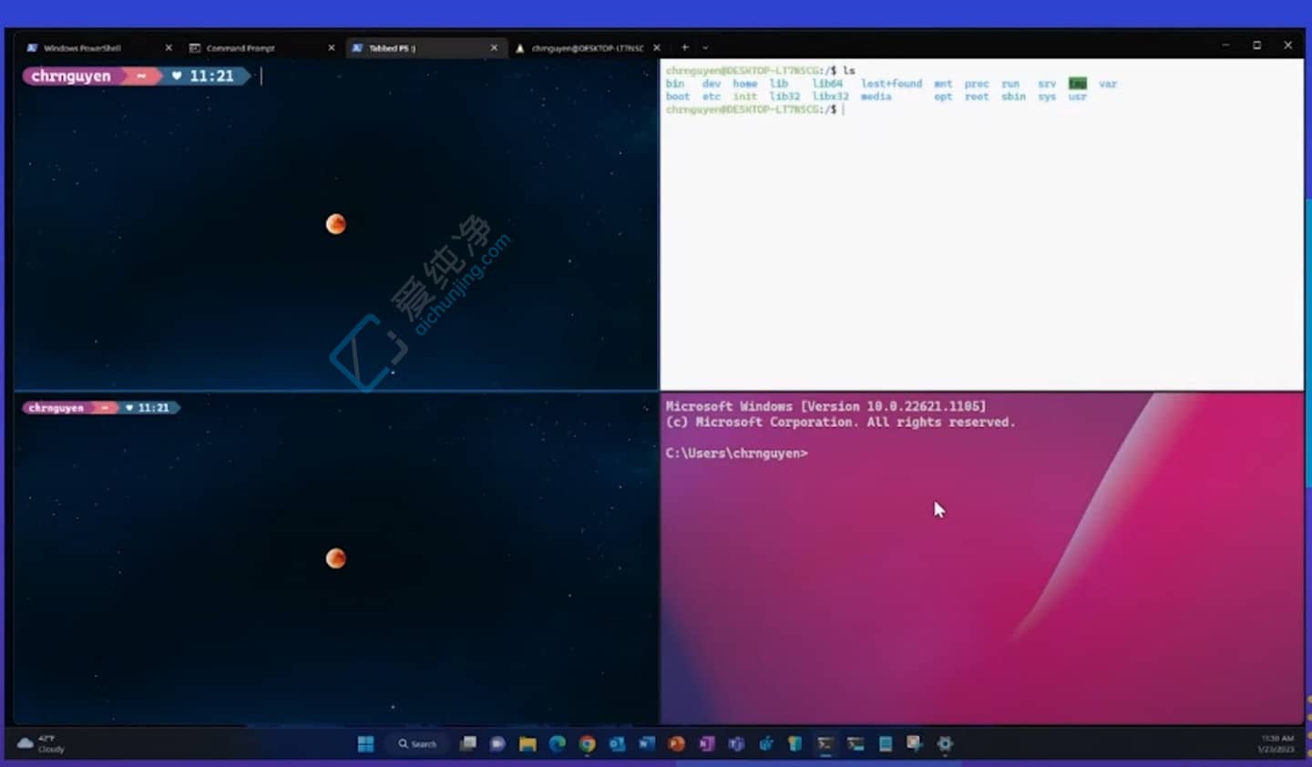Click the highlighted 'tmp' directory entry
Image resolution: width=1312 pixels, height=767 pixels.
(1078, 84)
